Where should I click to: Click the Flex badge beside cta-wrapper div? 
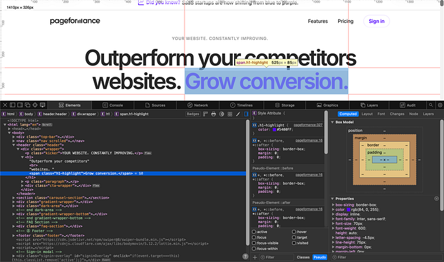[x=96, y=186]
